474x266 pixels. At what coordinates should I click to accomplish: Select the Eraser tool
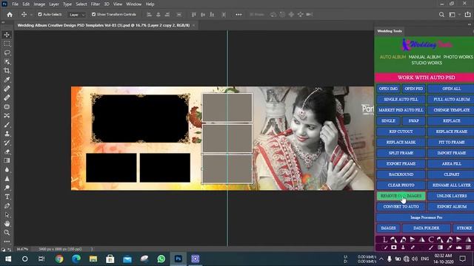click(x=7, y=151)
